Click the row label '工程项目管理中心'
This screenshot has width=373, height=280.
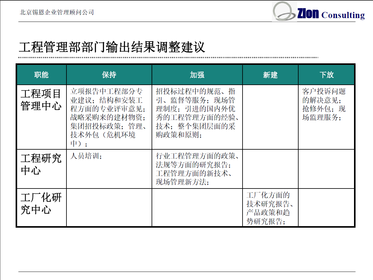coord(41,100)
